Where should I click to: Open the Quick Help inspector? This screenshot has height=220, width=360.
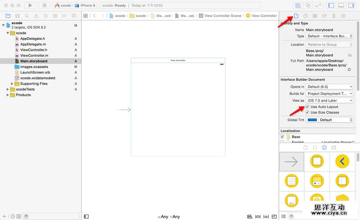[306, 16]
